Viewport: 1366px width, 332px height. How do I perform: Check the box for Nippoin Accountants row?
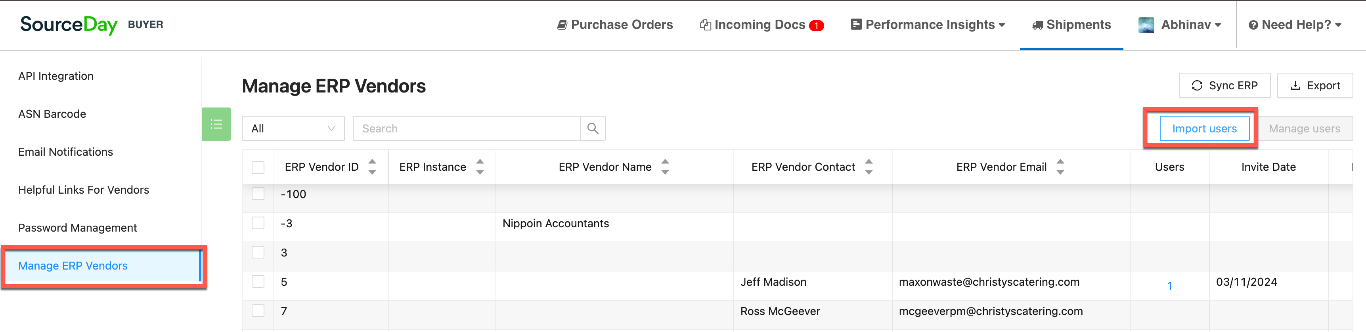[258, 223]
